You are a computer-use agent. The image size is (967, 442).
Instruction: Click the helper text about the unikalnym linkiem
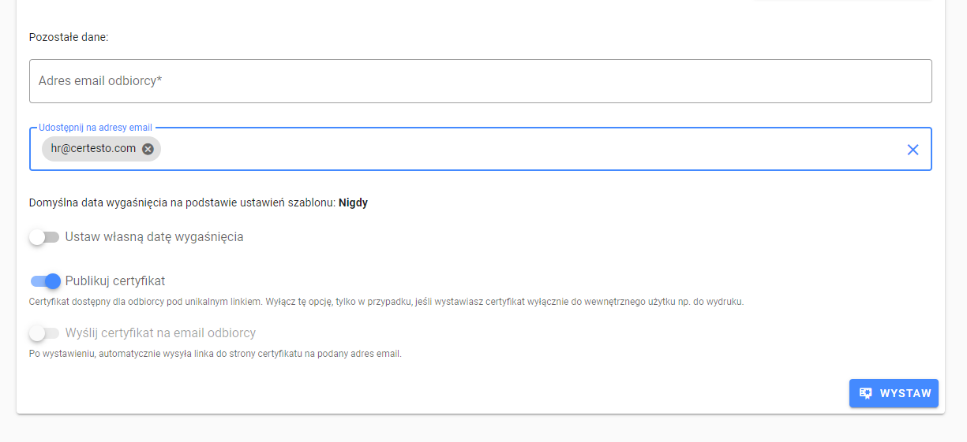(x=387, y=302)
